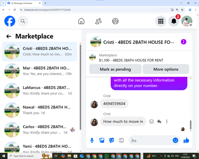This screenshot has height=159, width=199.
Task: Click Mark as pending button
Action: tap(115, 69)
